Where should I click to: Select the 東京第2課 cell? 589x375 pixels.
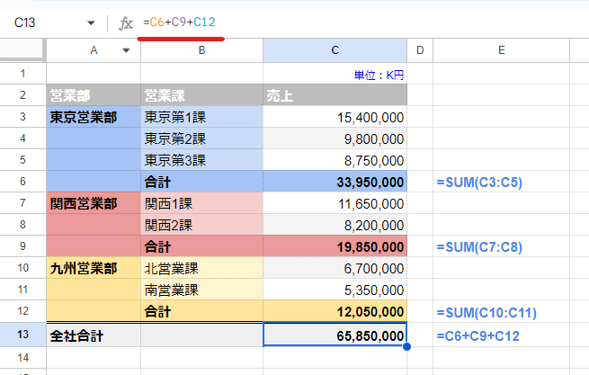201,138
